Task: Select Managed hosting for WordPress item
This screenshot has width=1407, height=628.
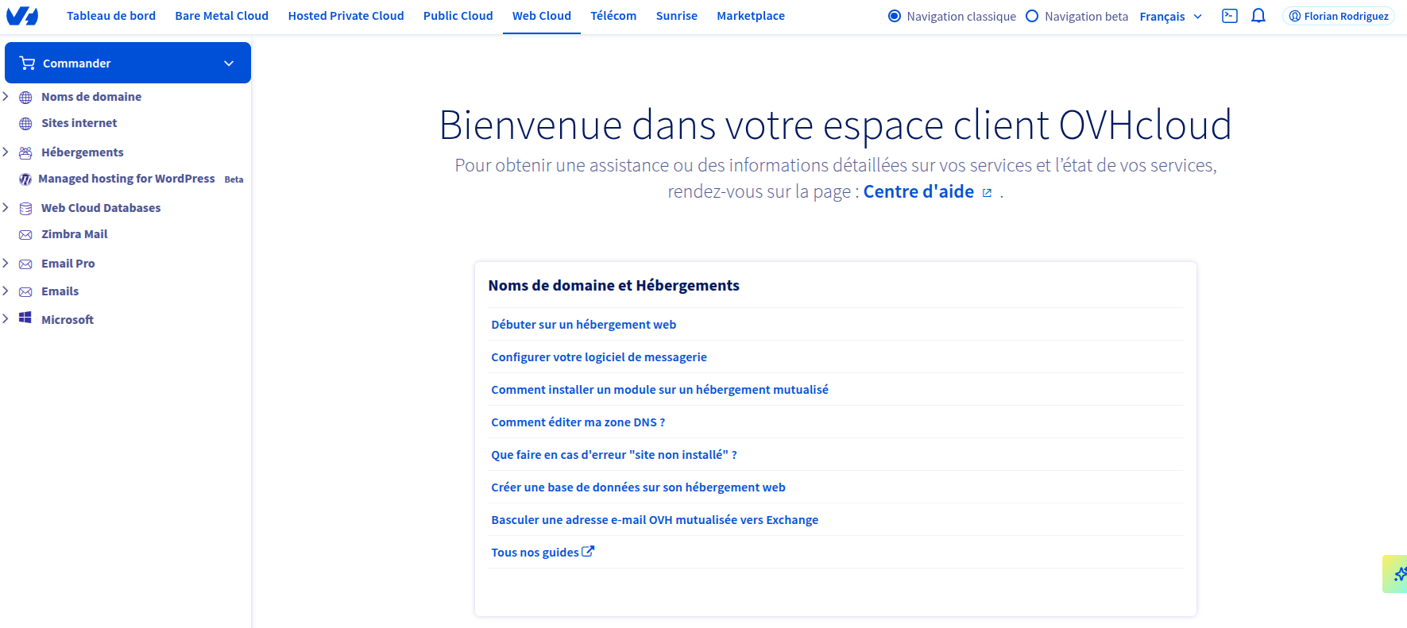Action: pos(126,179)
